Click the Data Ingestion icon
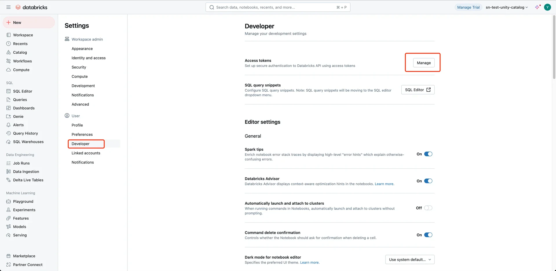The height and width of the screenshot is (271, 556). point(8,171)
